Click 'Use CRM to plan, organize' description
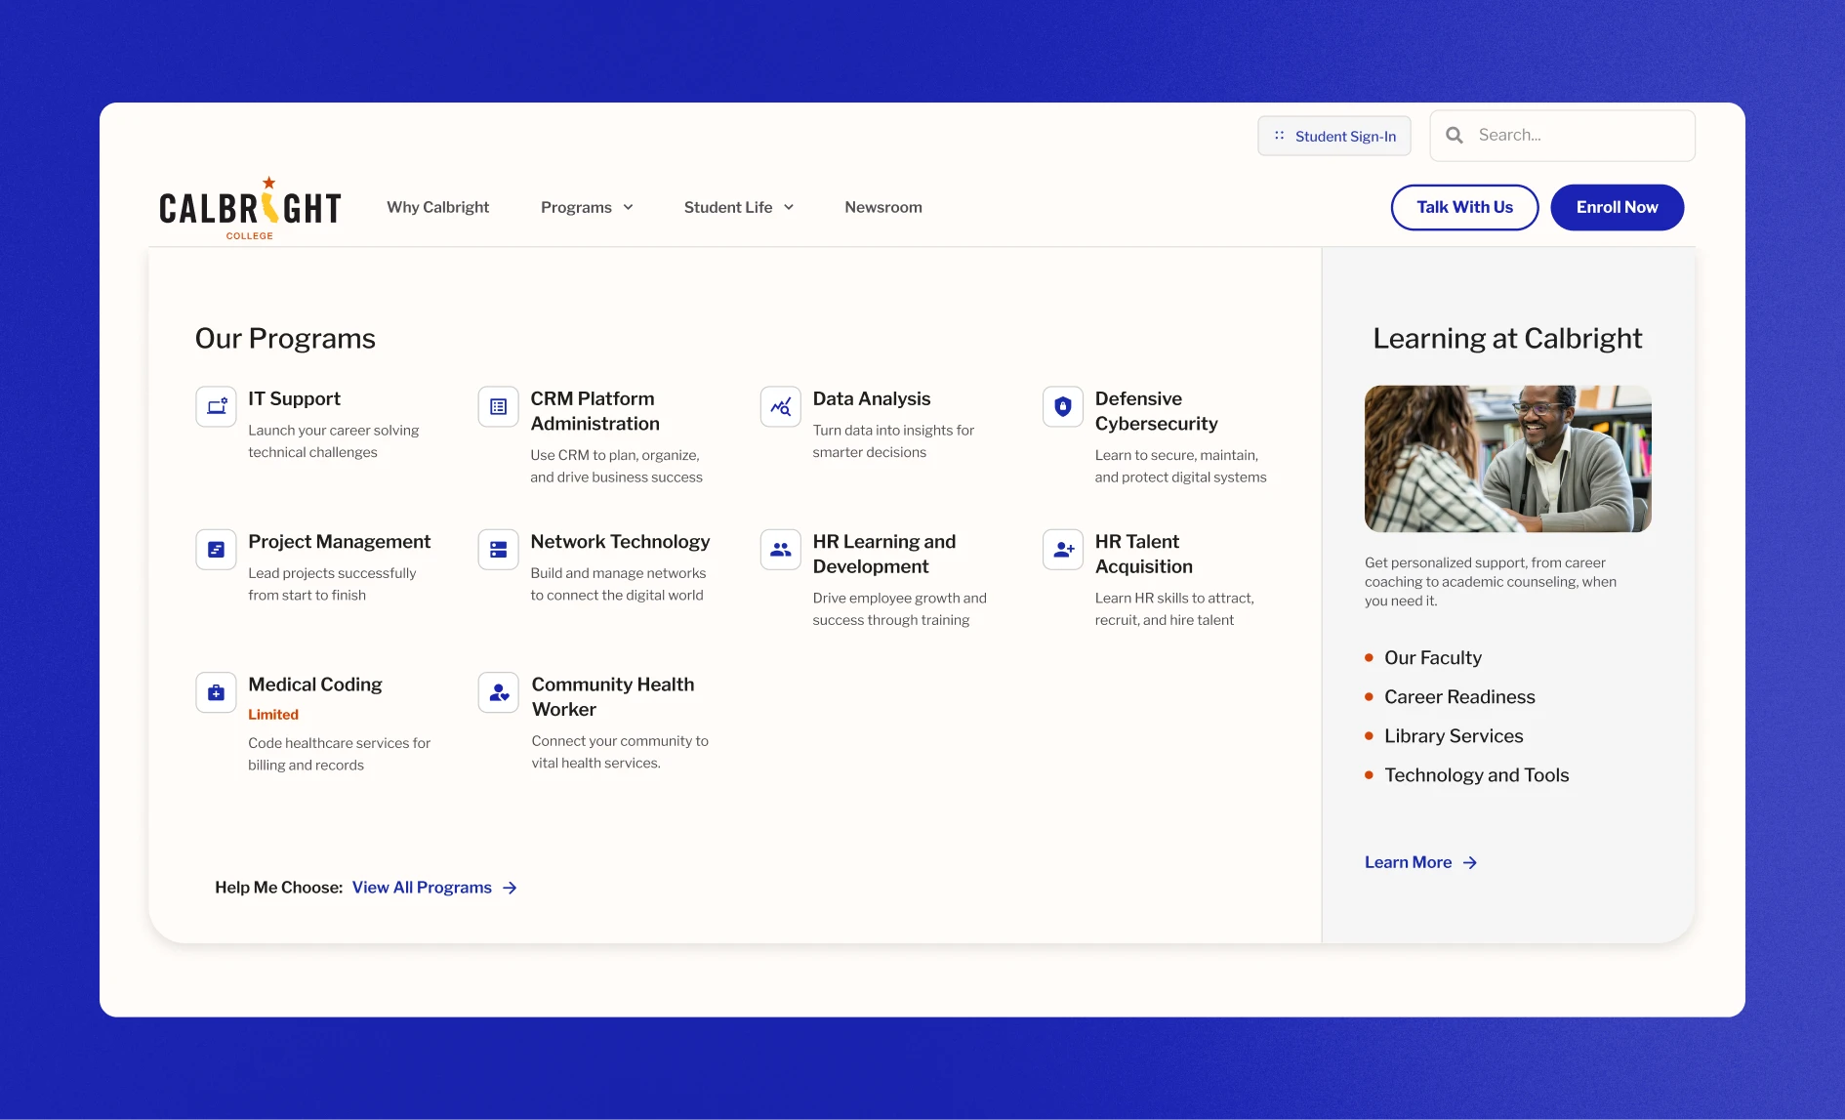Image resolution: width=1845 pixels, height=1120 pixels. pos(616,467)
